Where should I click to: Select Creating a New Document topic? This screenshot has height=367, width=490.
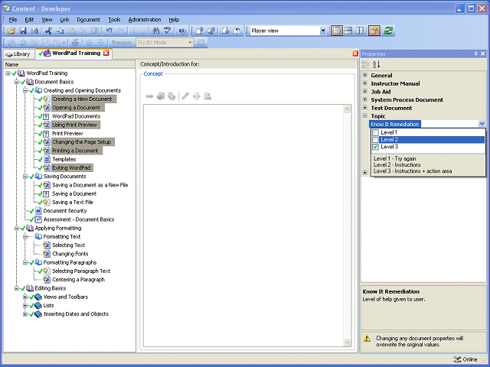point(82,99)
